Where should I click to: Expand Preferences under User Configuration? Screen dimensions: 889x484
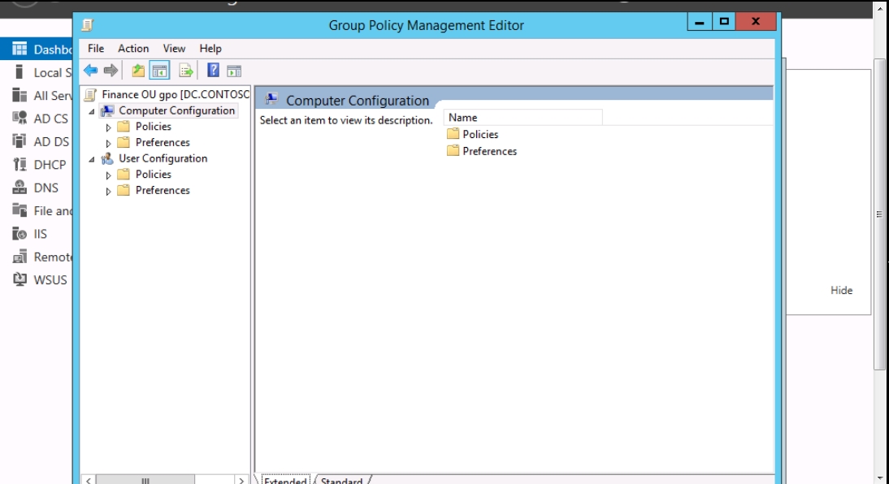tap(108, 191)
